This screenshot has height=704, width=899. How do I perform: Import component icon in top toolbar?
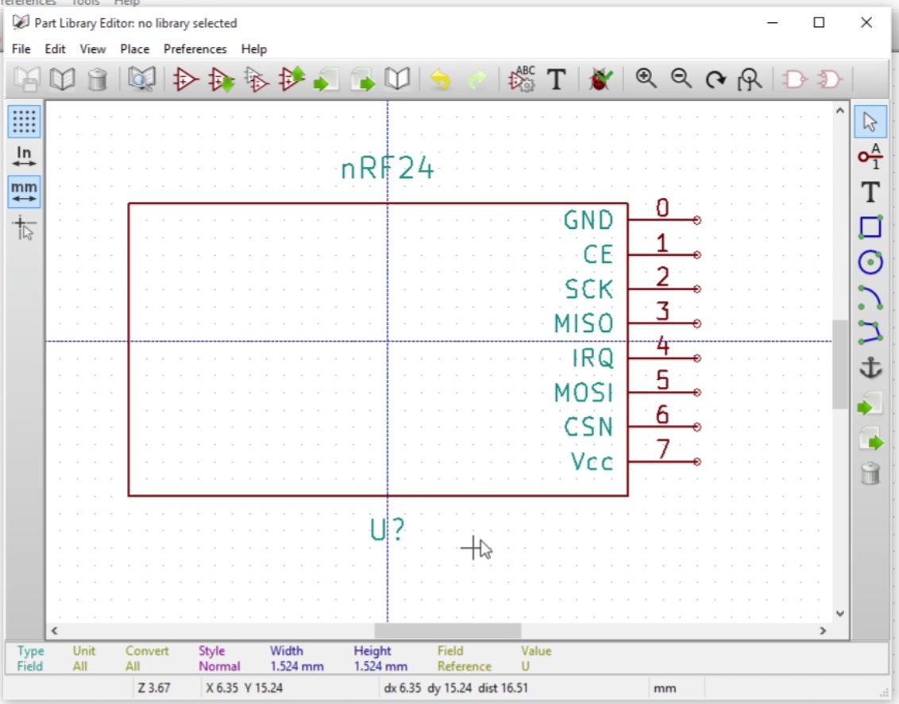point(326,79)
